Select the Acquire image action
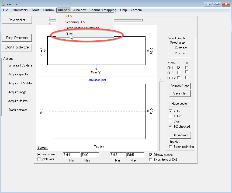The height and width of the screenshot is (193, 232). 18,92
